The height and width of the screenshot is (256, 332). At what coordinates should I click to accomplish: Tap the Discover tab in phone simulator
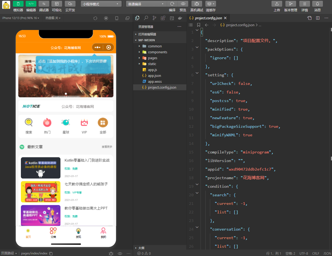(78, 233)
